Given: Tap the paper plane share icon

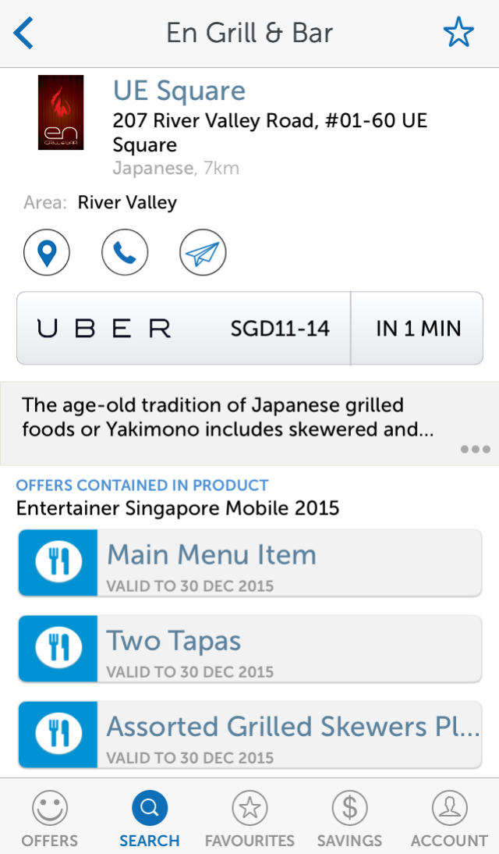Looking at the screenshot, I should (203, 252).
